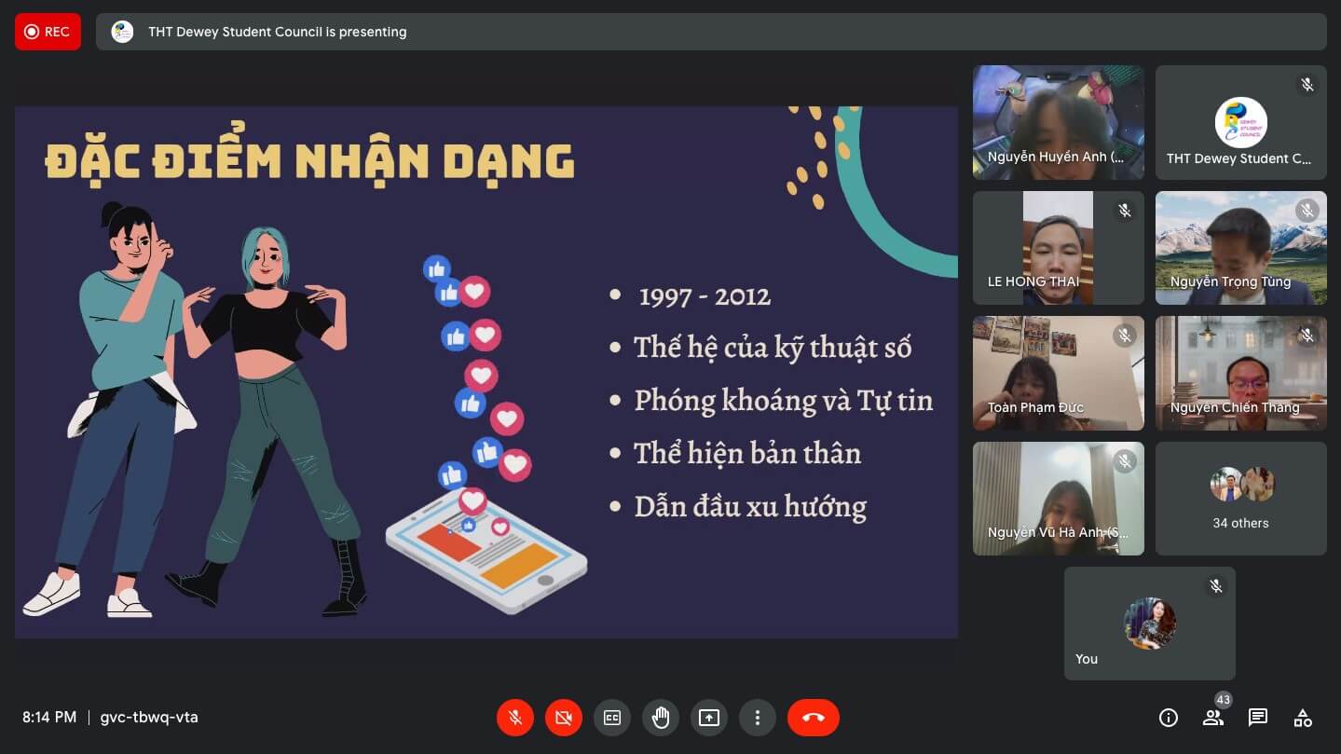Image resolution: width=1341 pixels, height=754 pixels.
Task: Turn on the camera button
Action: pyautogui.click(x=563, y=718)
